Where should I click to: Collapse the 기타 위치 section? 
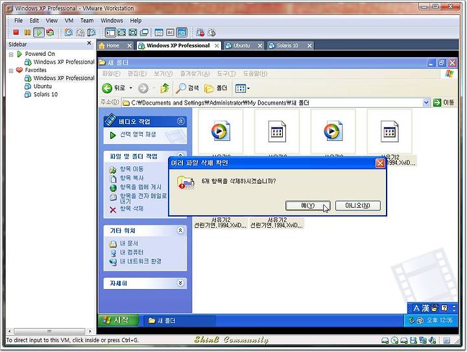click(180, 231)
